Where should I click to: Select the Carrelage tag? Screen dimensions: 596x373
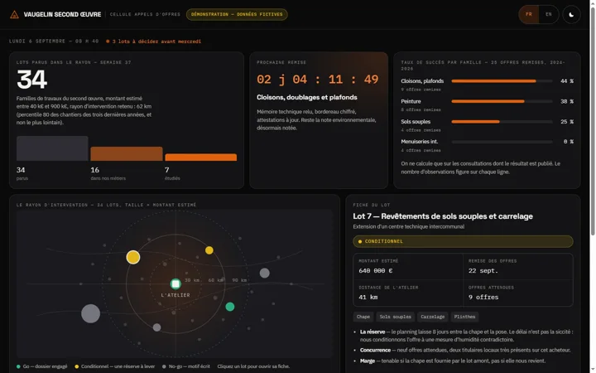433,317
